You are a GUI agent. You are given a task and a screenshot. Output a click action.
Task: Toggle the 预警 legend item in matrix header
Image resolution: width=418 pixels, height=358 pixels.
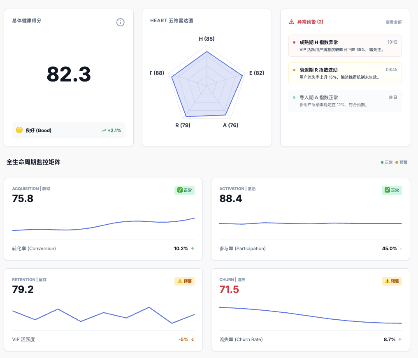click(401, 163)
